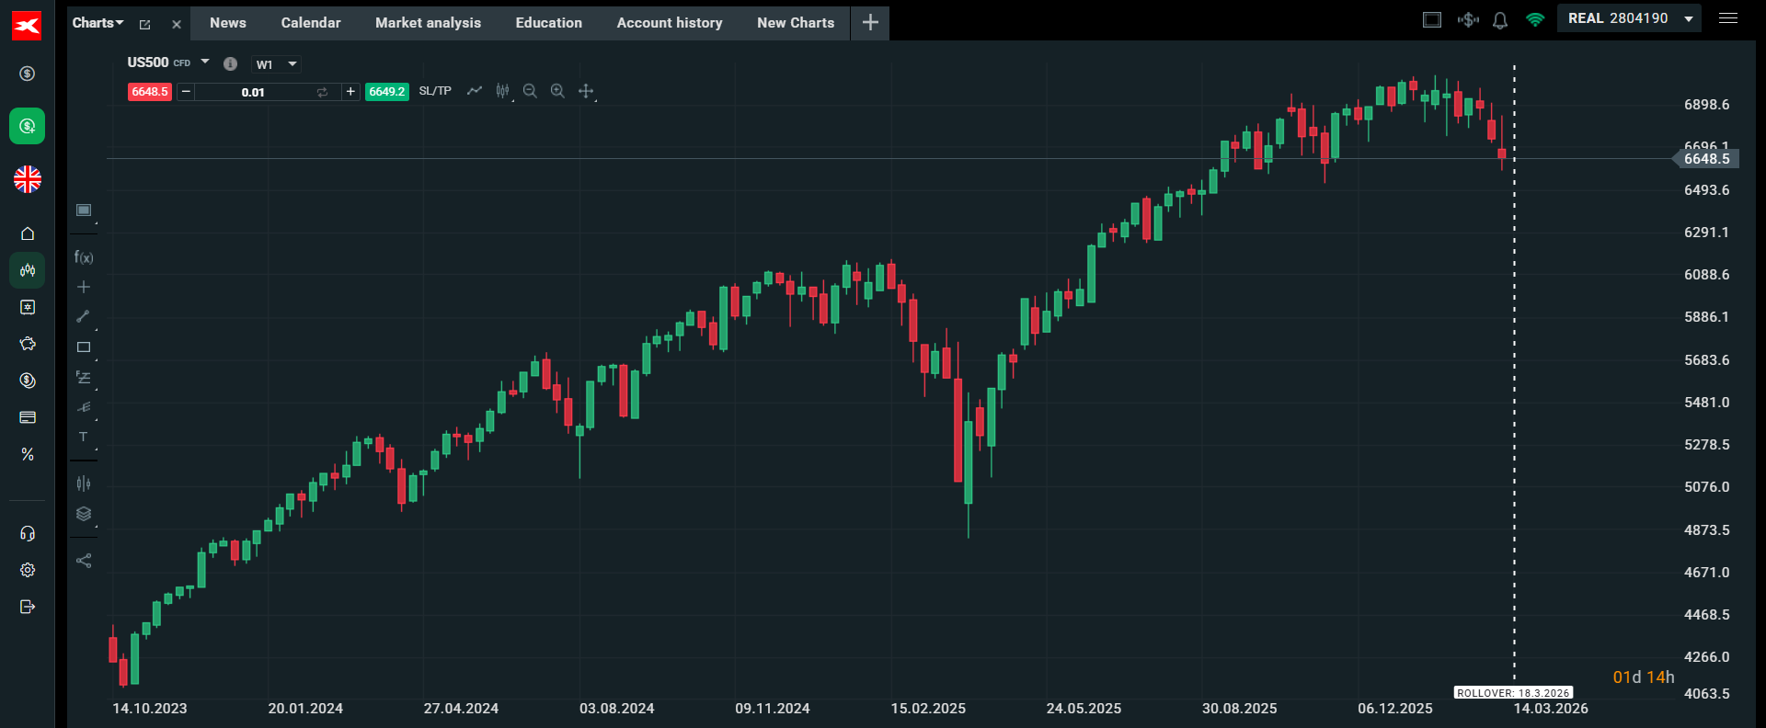Select the Fibonacci retracement tool
The image size is (1766, 728).
84,378
